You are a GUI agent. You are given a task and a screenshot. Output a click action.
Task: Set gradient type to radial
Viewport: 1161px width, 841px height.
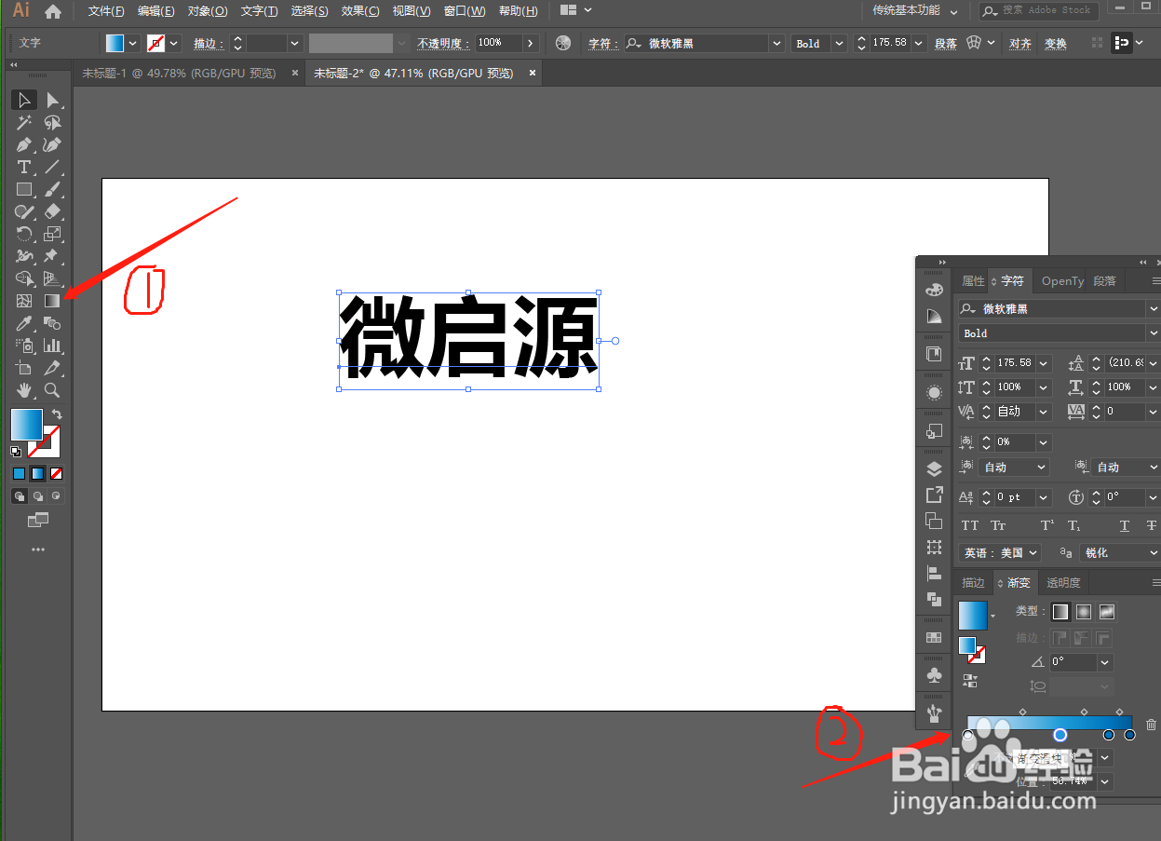tap(1083, 611)
